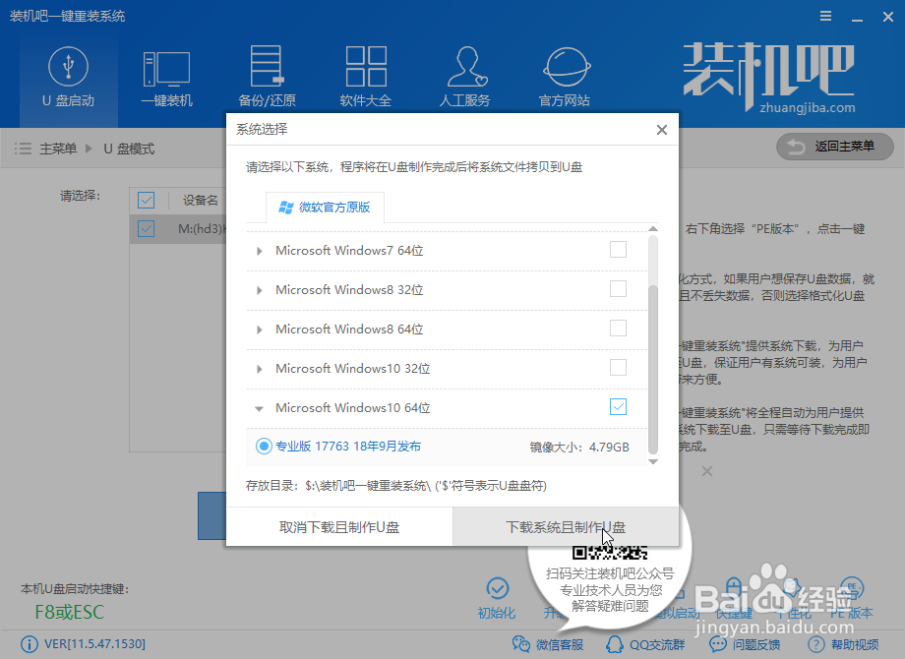Open the 备份/还原 section
Viewport: 905px width, 659px height.
pos(267,78)
